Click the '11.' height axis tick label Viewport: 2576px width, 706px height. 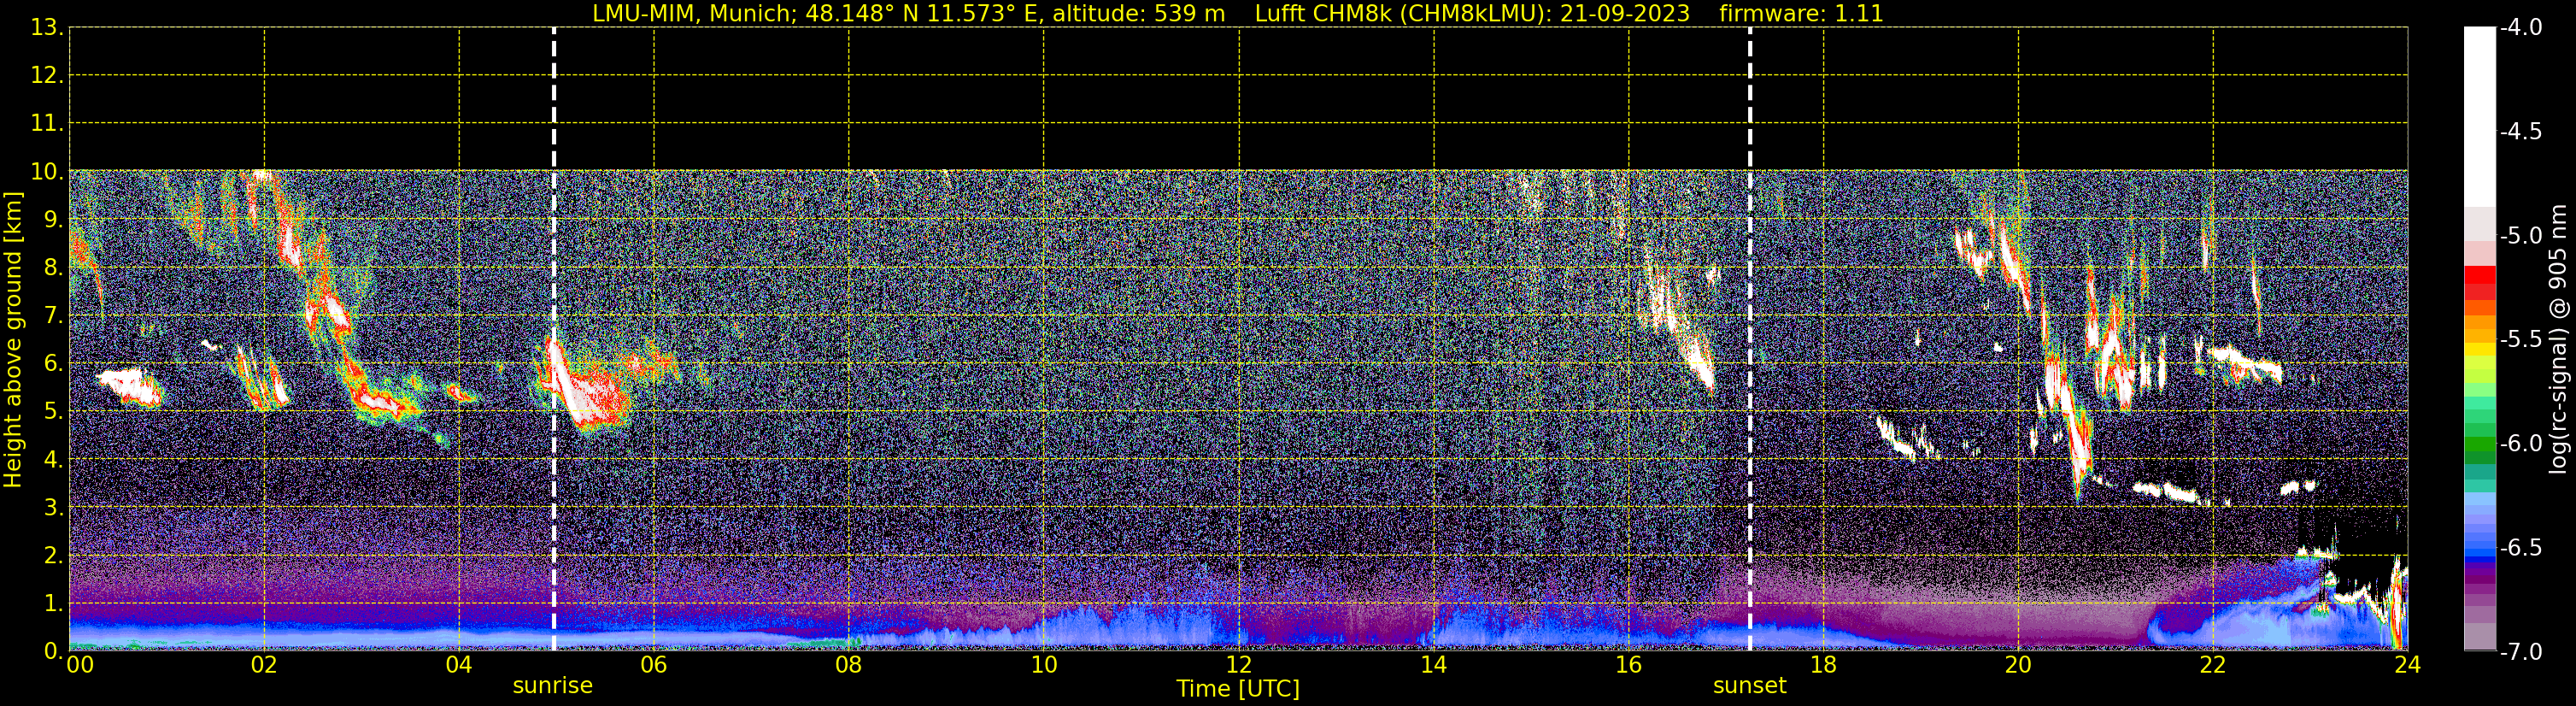click(x=47, y=124)
